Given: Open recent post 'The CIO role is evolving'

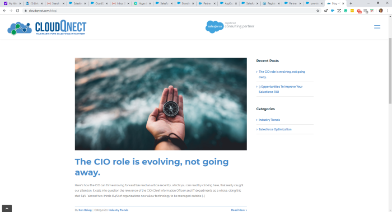Looking at the screenshot, I should (282, 74).
